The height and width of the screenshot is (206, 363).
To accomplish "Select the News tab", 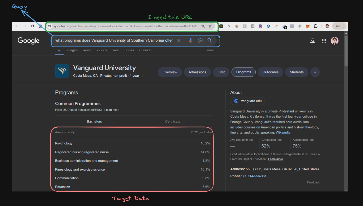I will [87, 50].
